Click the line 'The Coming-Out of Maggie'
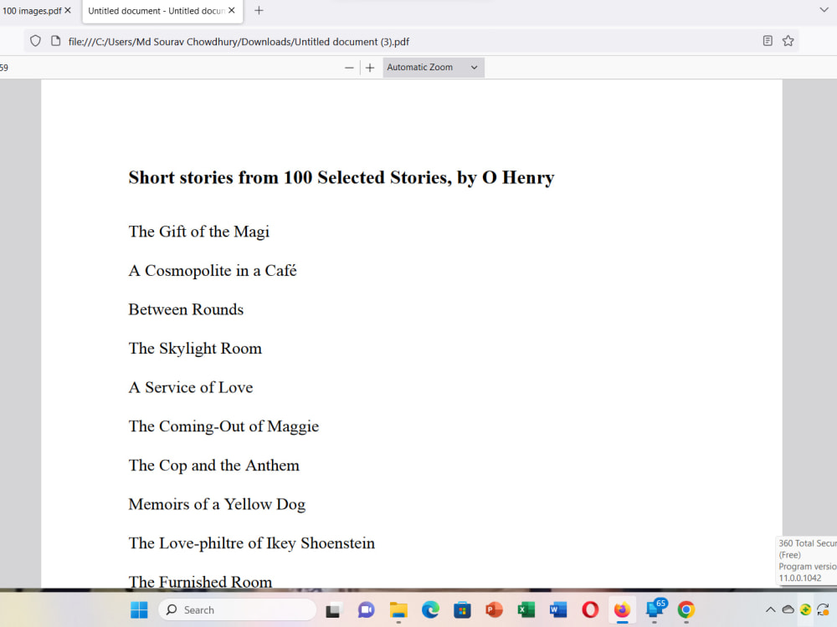 [223, 426]
